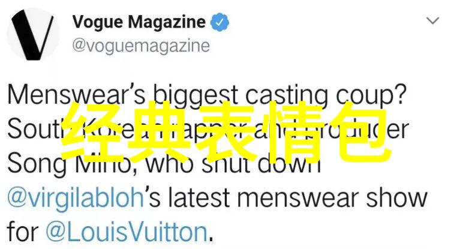Click the word 'Song' in the tweet

(37, 164)
